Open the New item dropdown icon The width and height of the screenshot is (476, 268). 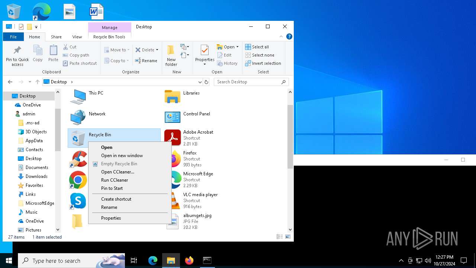coord(185,47)
